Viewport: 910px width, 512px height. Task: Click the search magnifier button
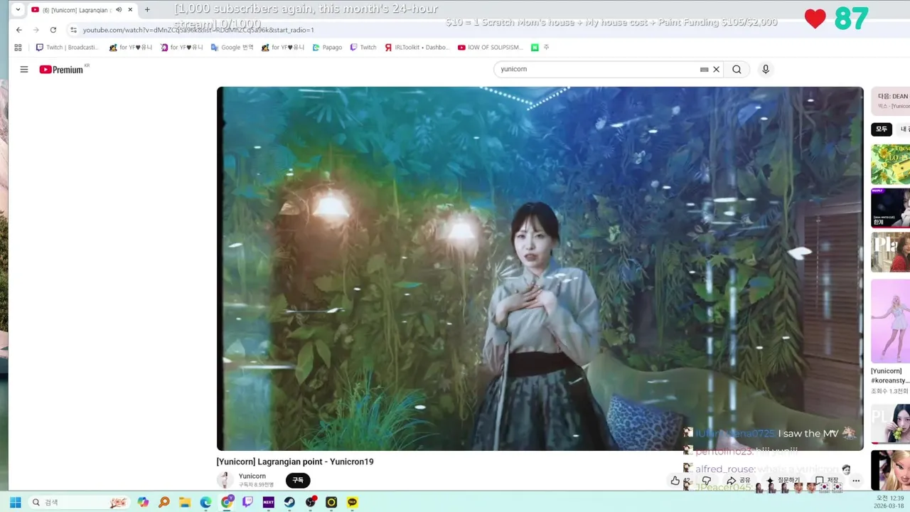[737, 69]
